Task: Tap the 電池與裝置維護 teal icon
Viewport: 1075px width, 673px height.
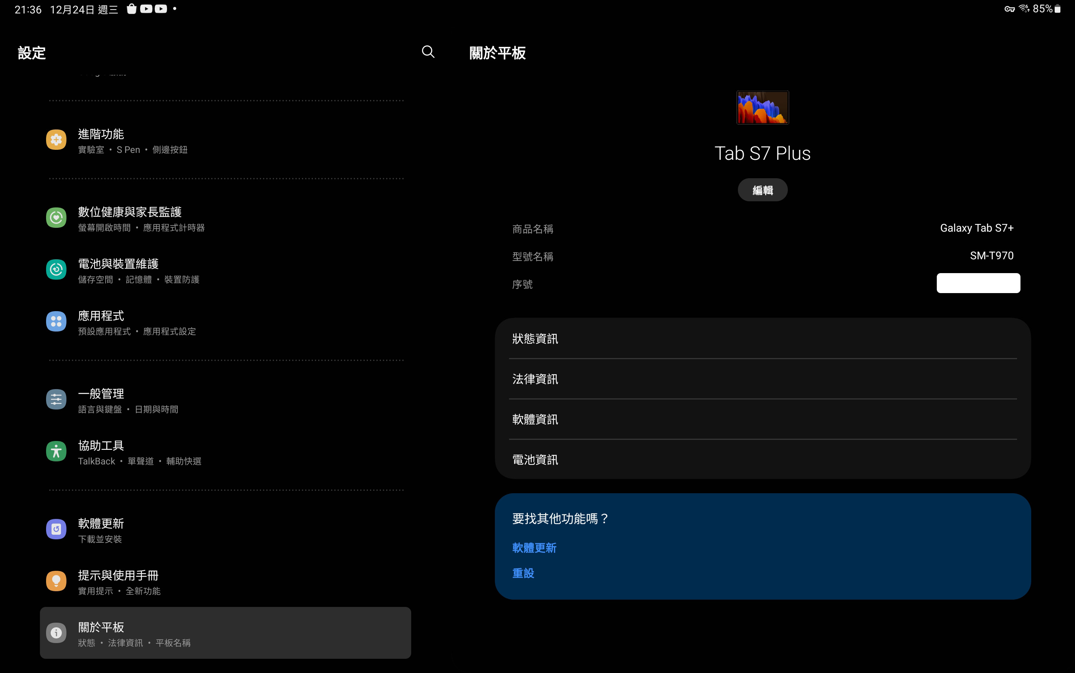Action: click(x=56, y=269)
